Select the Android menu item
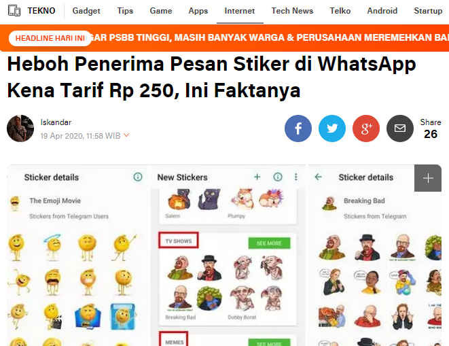Viewport: 449px width, 346px height. coord(382,11)
